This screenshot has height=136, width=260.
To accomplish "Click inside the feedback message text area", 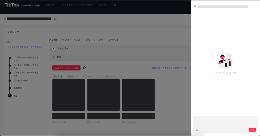I will [x=225, y=122].
